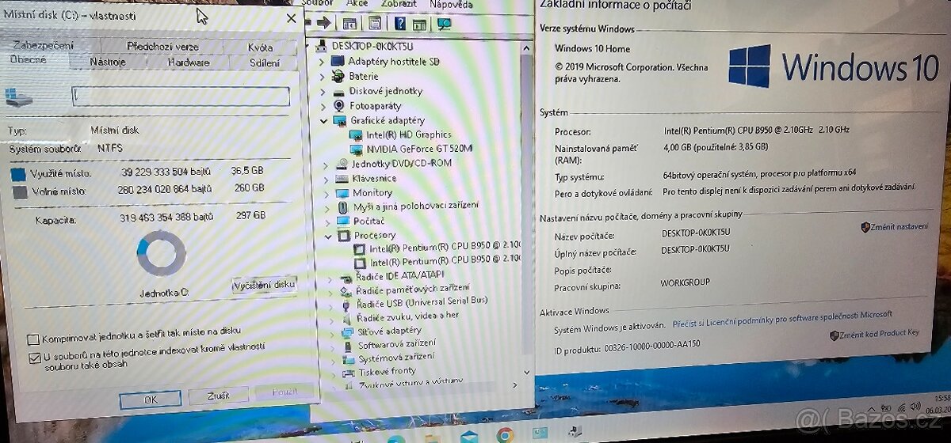This screenshot has height=443, width=951.
Task: Click the Fotoaparáty webcam icon
Action: pos(338,105)
